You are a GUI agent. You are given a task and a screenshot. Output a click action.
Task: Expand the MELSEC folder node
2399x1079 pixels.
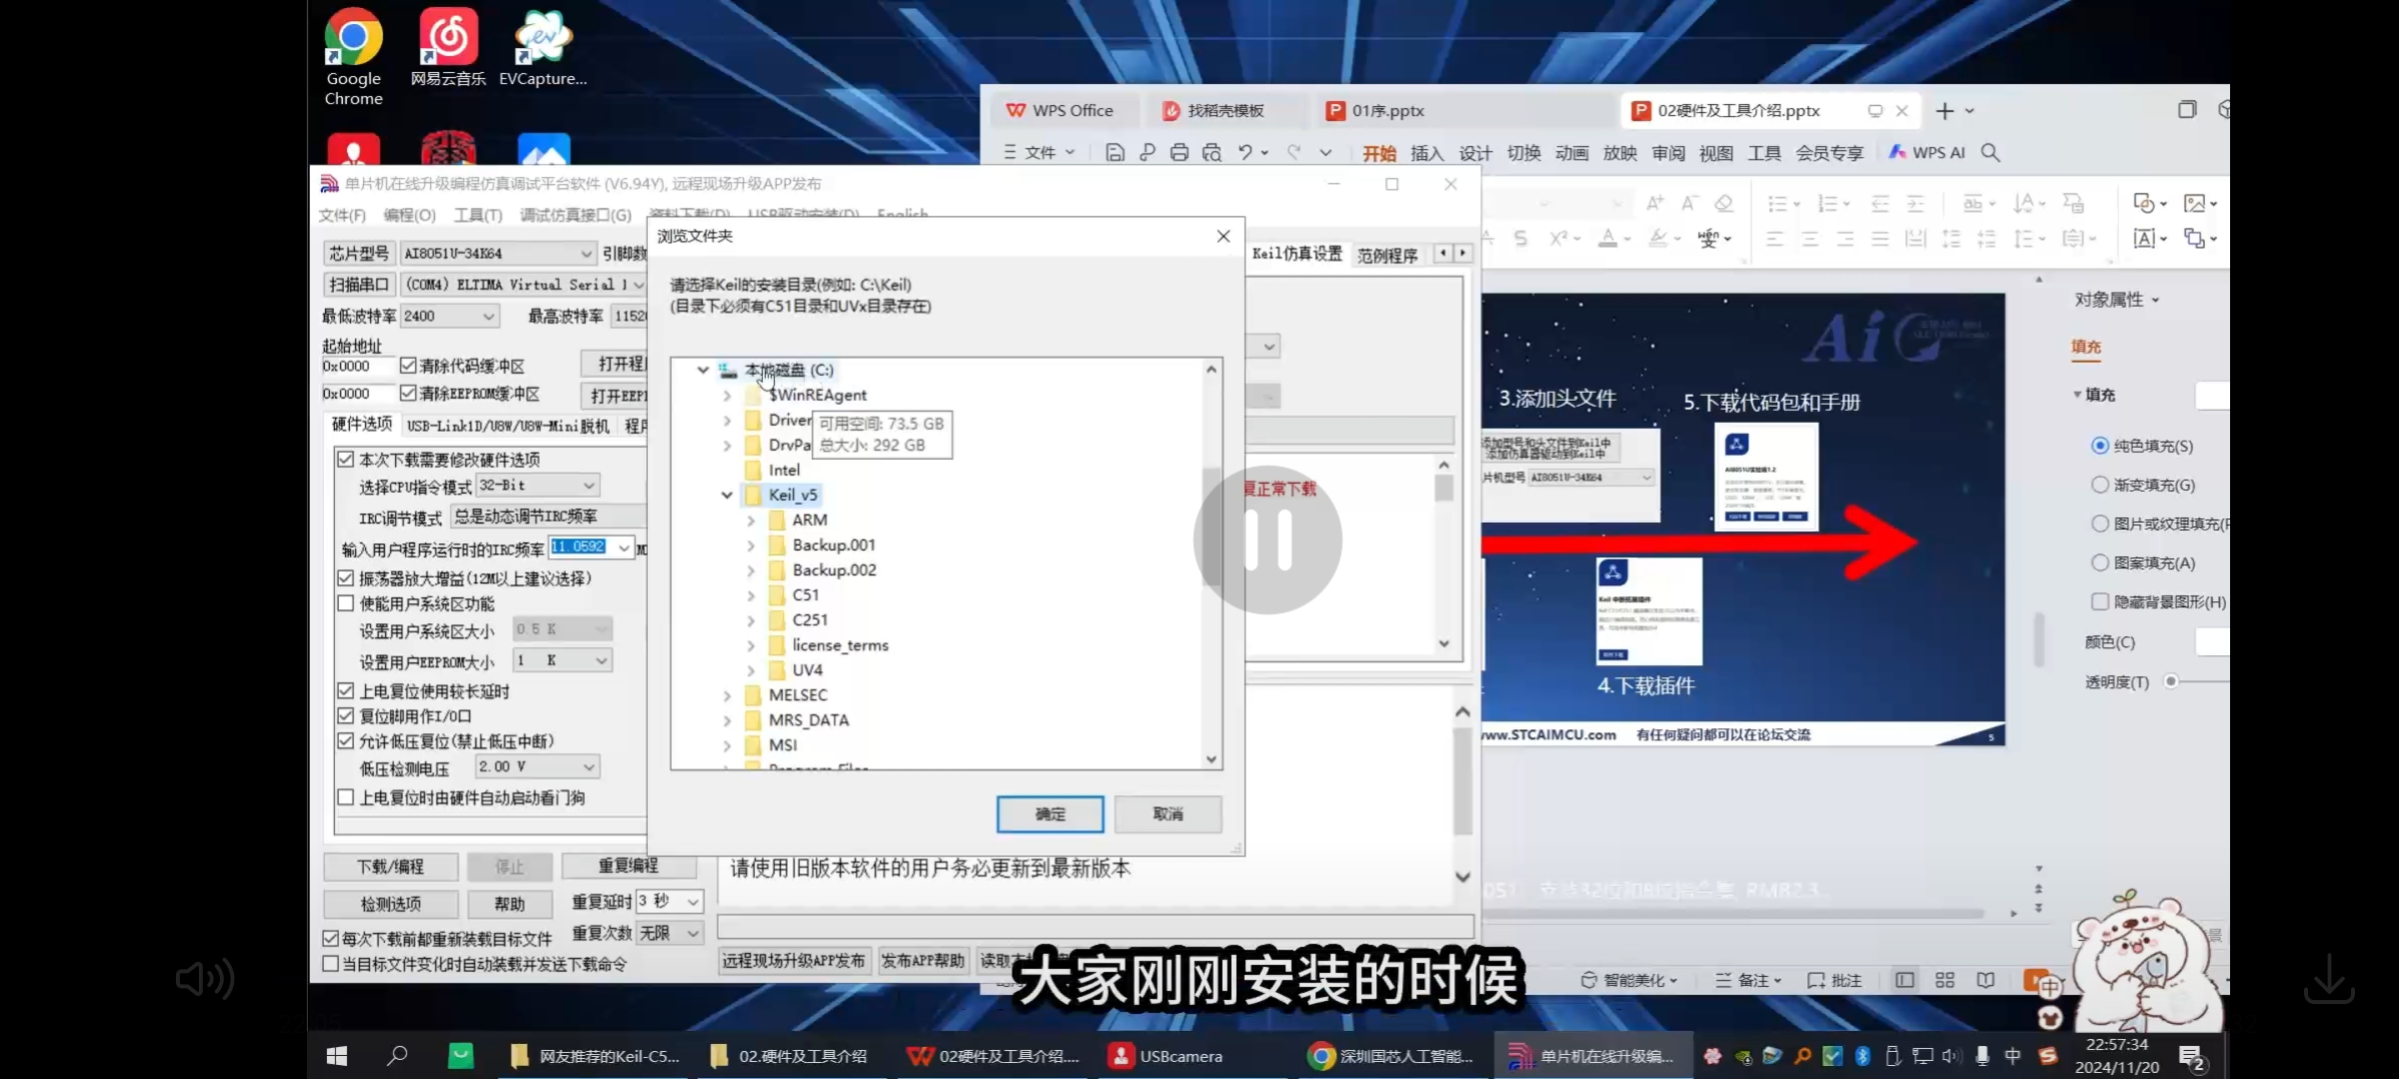727,695
